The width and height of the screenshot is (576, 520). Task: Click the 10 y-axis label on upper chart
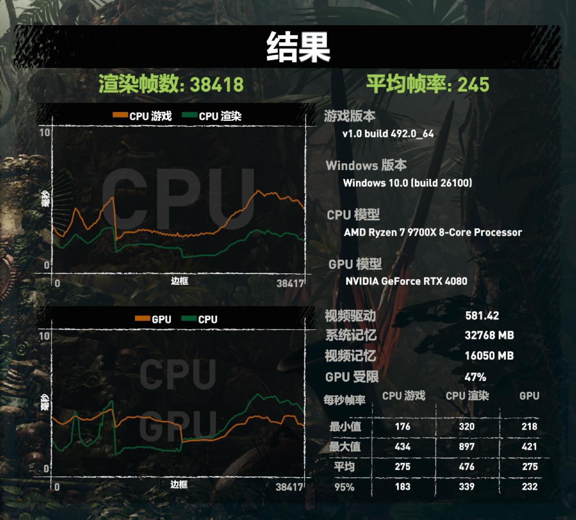45,133
